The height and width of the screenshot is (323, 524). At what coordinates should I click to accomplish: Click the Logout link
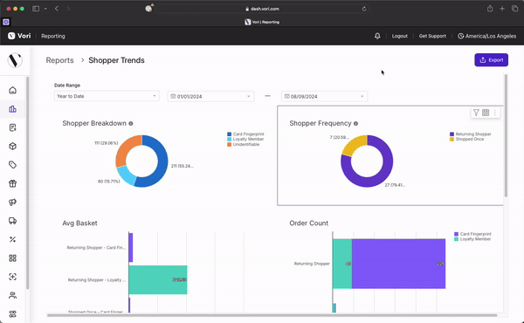click(x=400, y=36)
